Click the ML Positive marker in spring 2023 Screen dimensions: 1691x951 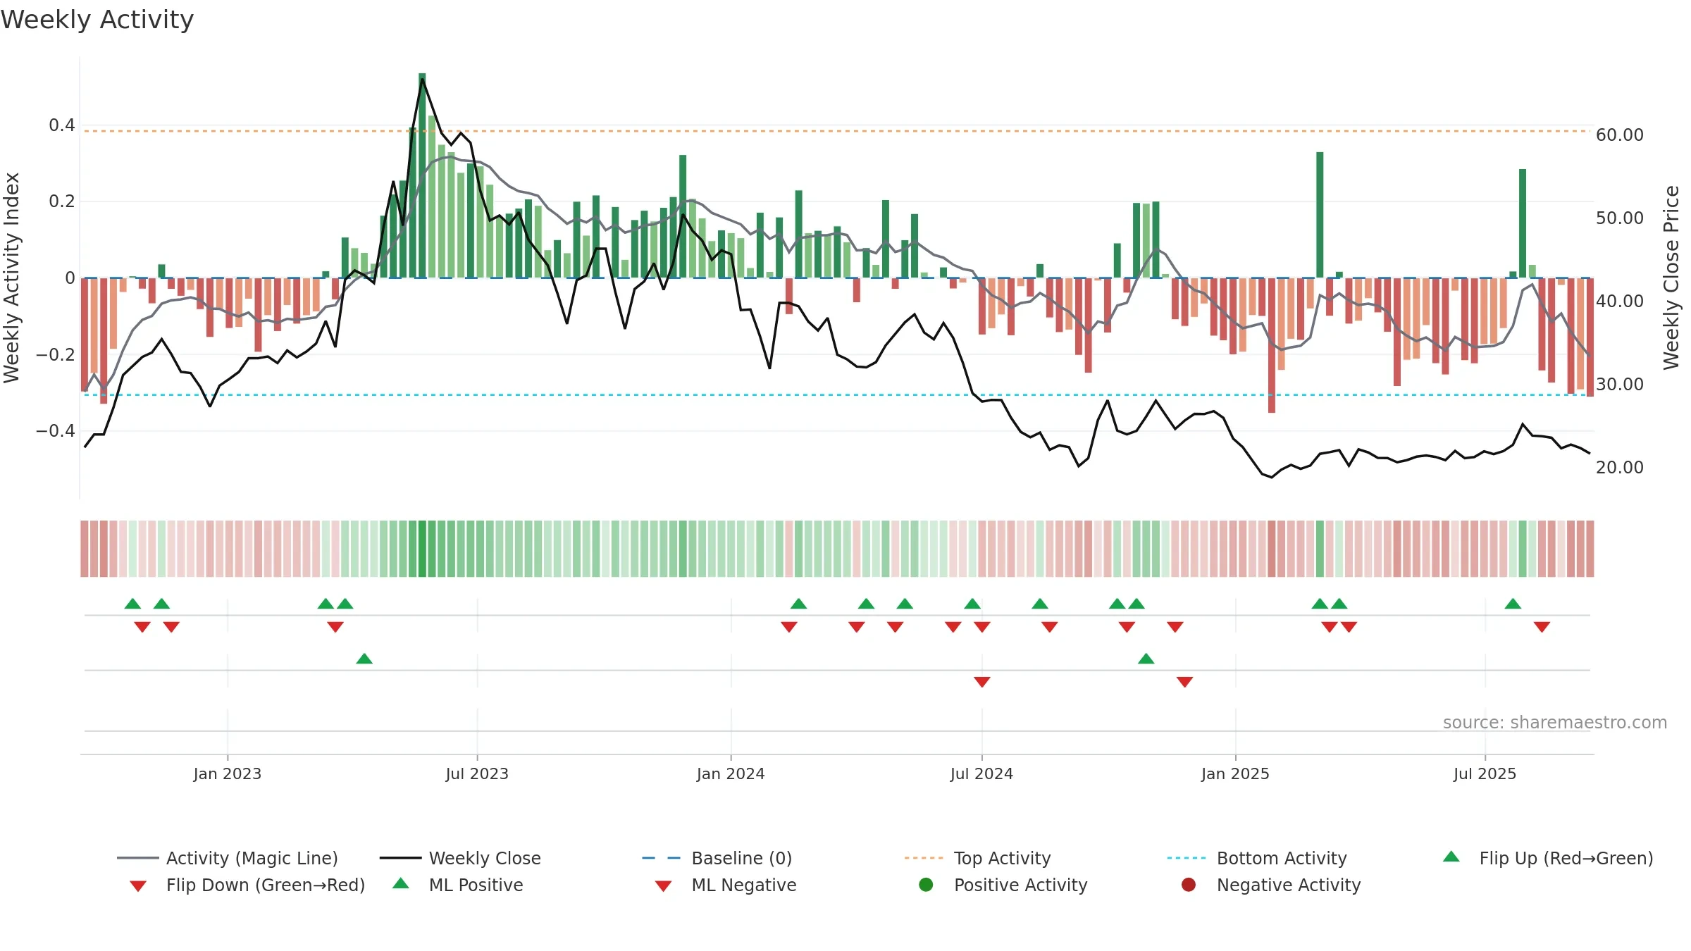(364, 659)
